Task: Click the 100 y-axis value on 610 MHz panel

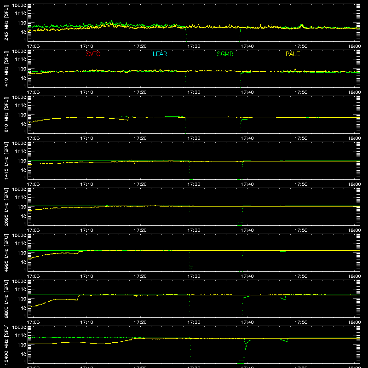Action: 22,115
